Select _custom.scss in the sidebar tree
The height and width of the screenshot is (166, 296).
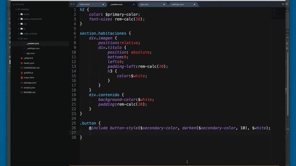point(33,43)
